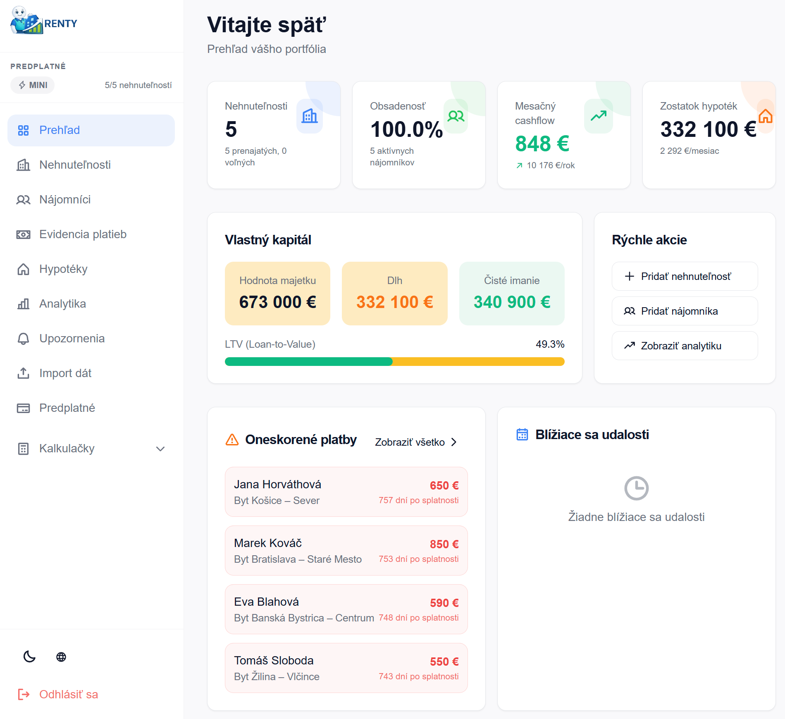Click the Zobraziť všetko arrow chevron

click(454, 442)
